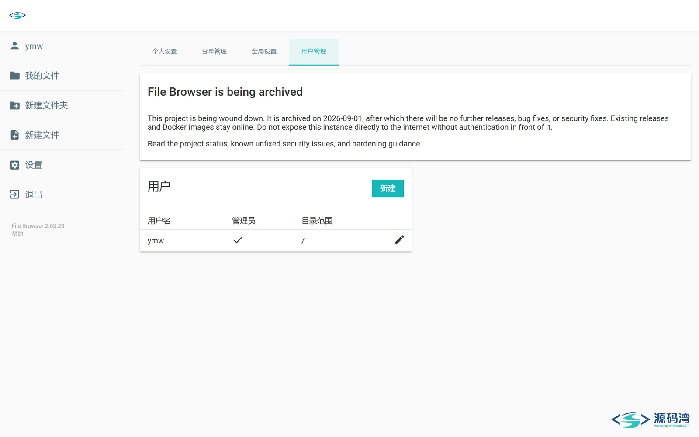Click the File Browser logo in header
The image size is (699, 437).
17,15
